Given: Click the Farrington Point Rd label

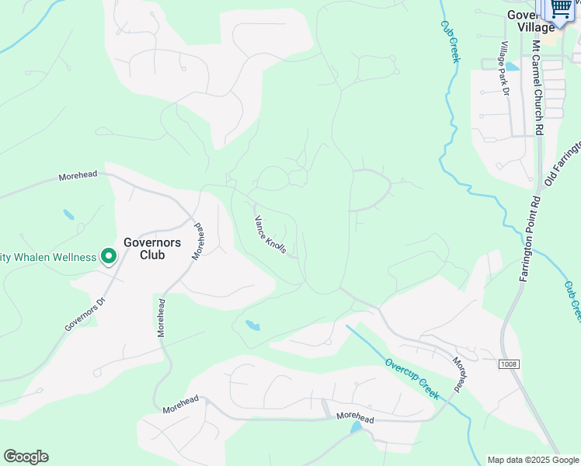Looking at the screenshot, I should point(531,239).
